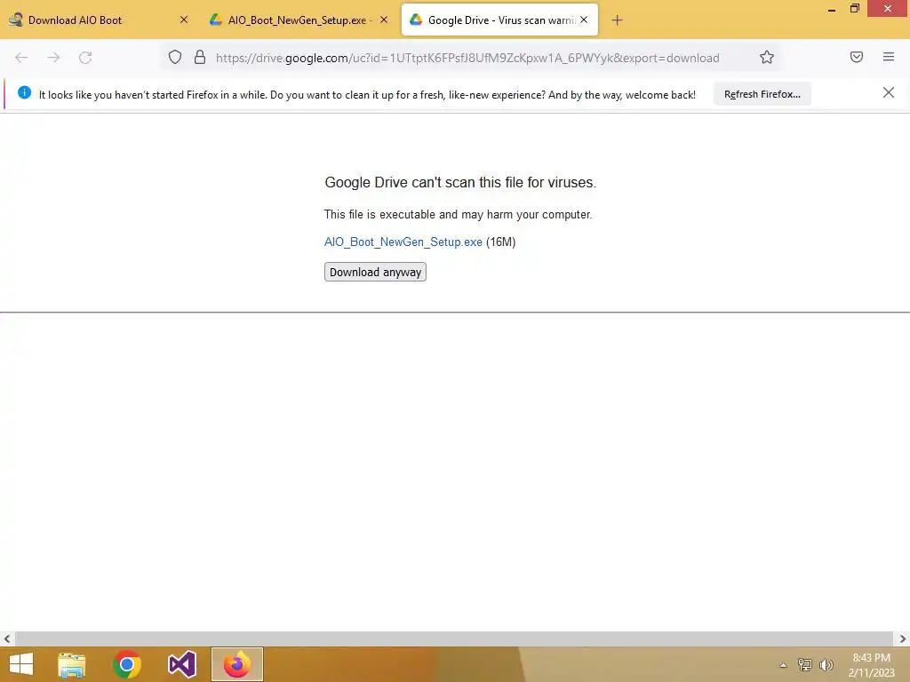Launch Google Chrome from the taskbar
Image resolution: width=910 pixels, height=682 pixels.
[126, 664]
